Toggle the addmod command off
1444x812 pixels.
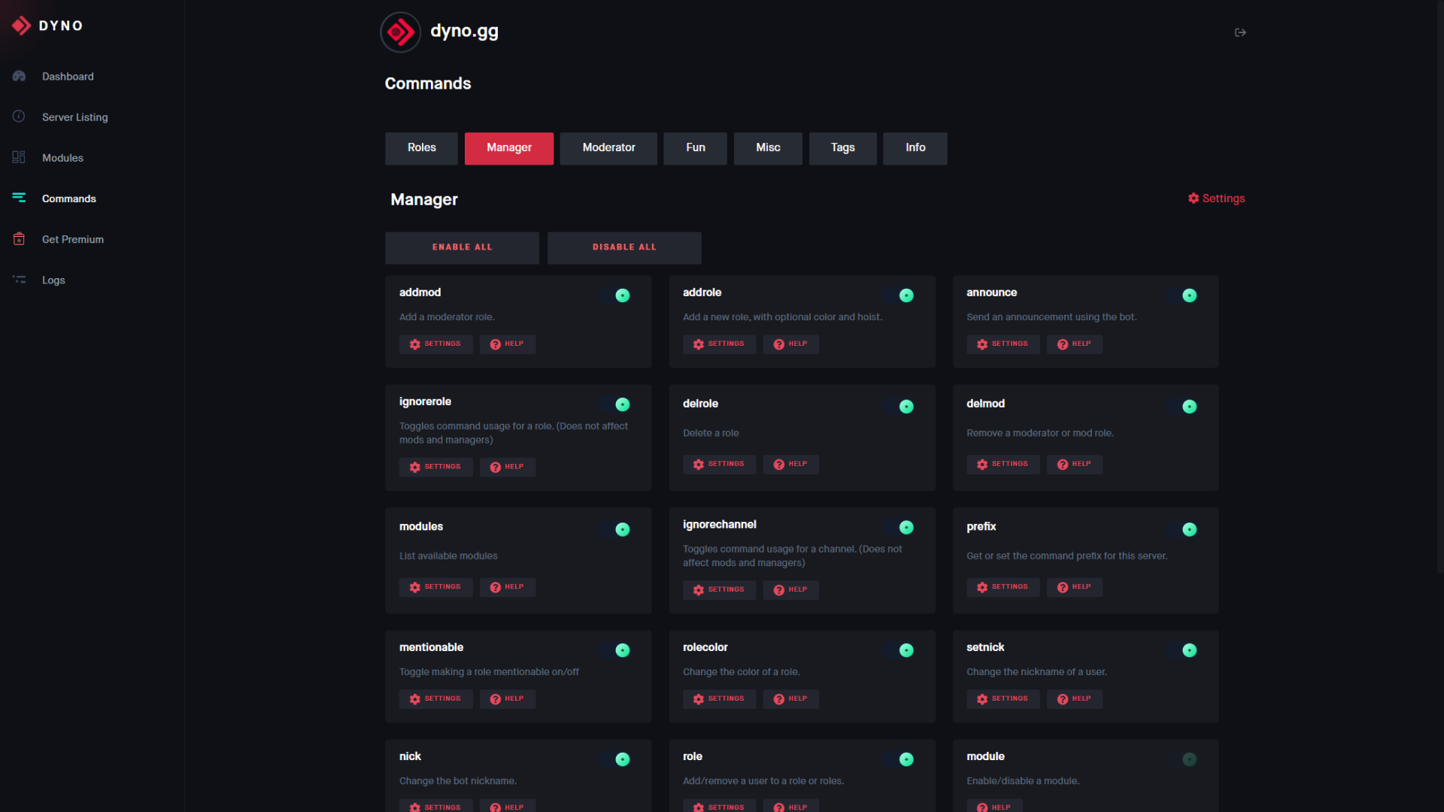click(617, 295)
